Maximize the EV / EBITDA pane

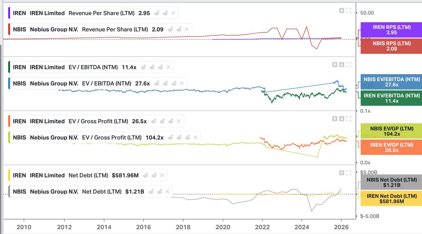[349, 65]
